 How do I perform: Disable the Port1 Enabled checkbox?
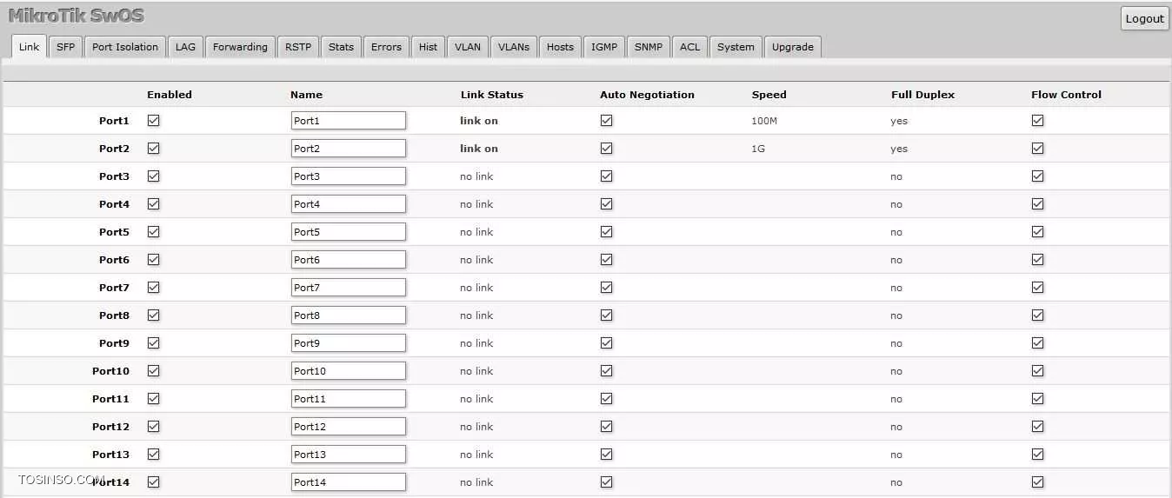pos(154,121)
